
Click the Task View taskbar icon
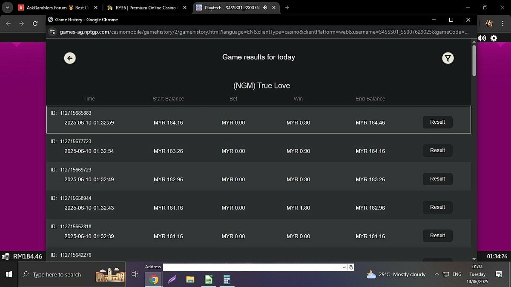[x=135, y=275]
